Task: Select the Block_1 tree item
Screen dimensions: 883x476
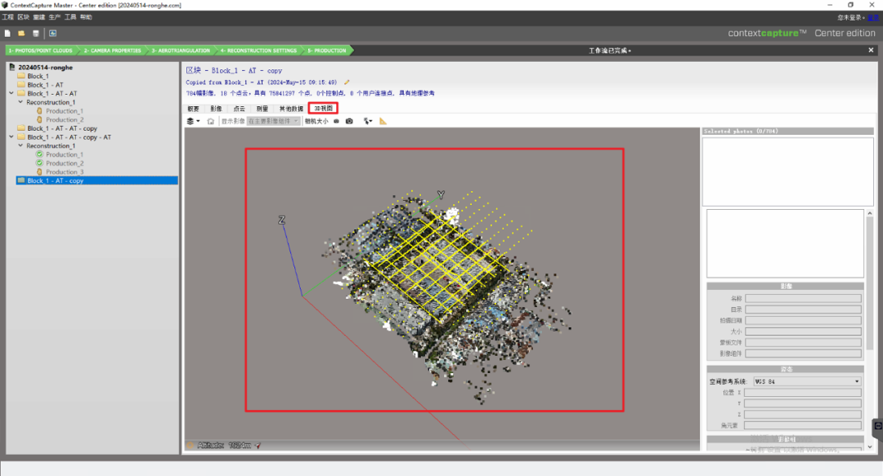Action: pos(38,76)
